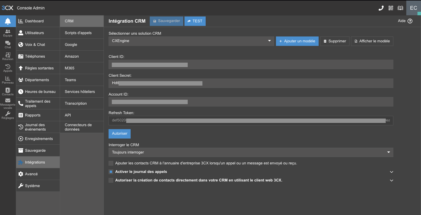Click the notification bell icon in sidebar
Image resolution: width=421 pixels, height=215 pixels.
click(x=8, y=21)
